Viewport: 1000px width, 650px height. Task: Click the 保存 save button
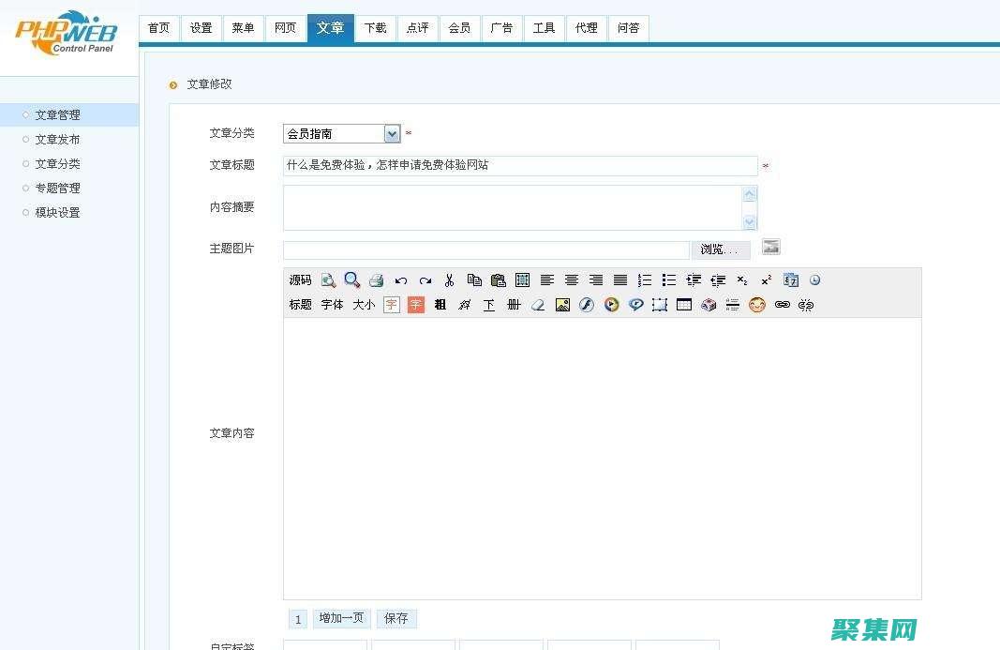[x=396, y=618]
